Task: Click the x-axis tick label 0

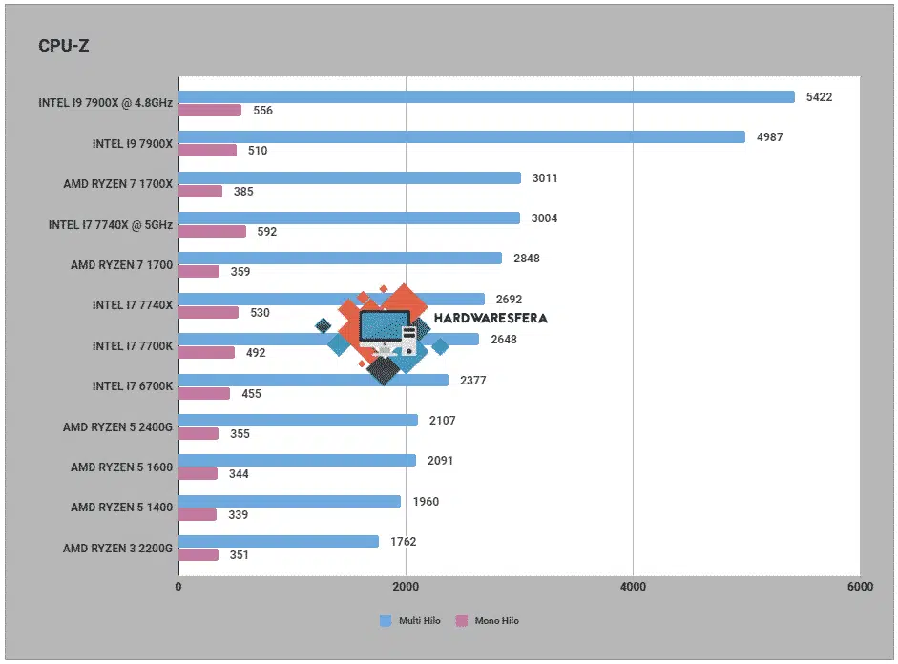Action: [x=178, y=587]
